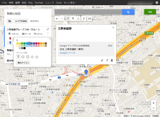Zoom out with the minus button

click(153, 108)
